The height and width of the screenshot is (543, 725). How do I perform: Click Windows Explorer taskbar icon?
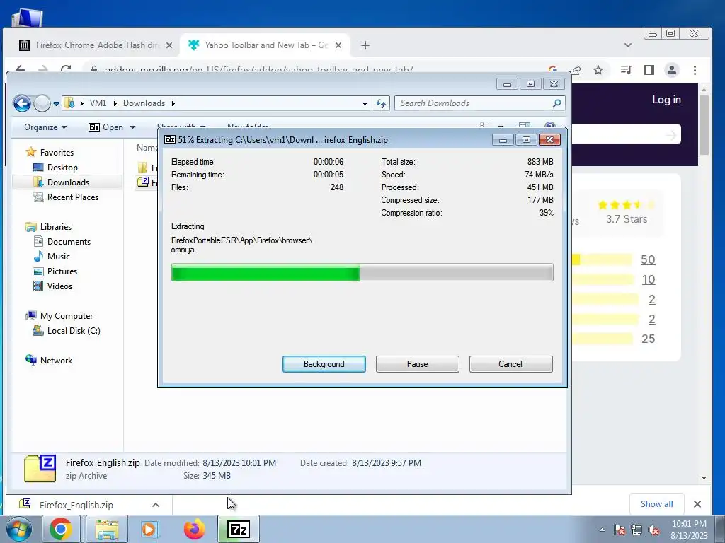107,529
